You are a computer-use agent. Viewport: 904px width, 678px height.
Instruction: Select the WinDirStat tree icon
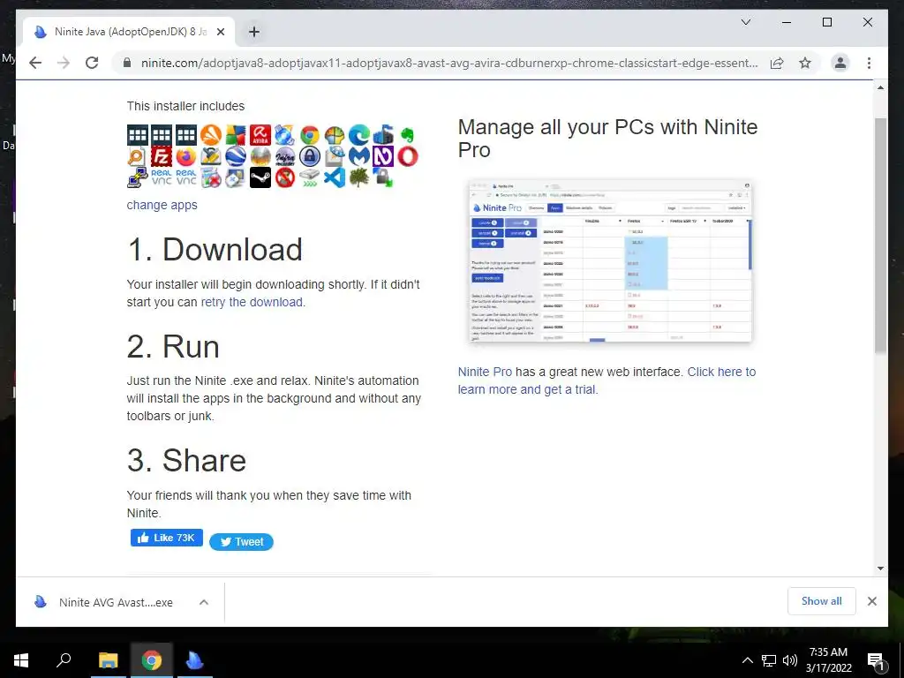click(358, 177)
